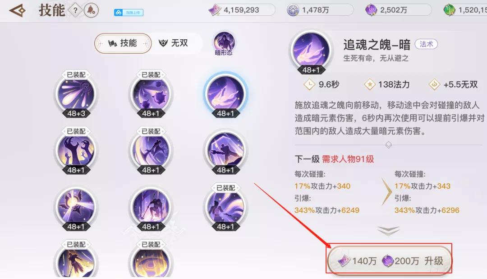
Task: Click the bell notification icon
Action: (91, 10)
